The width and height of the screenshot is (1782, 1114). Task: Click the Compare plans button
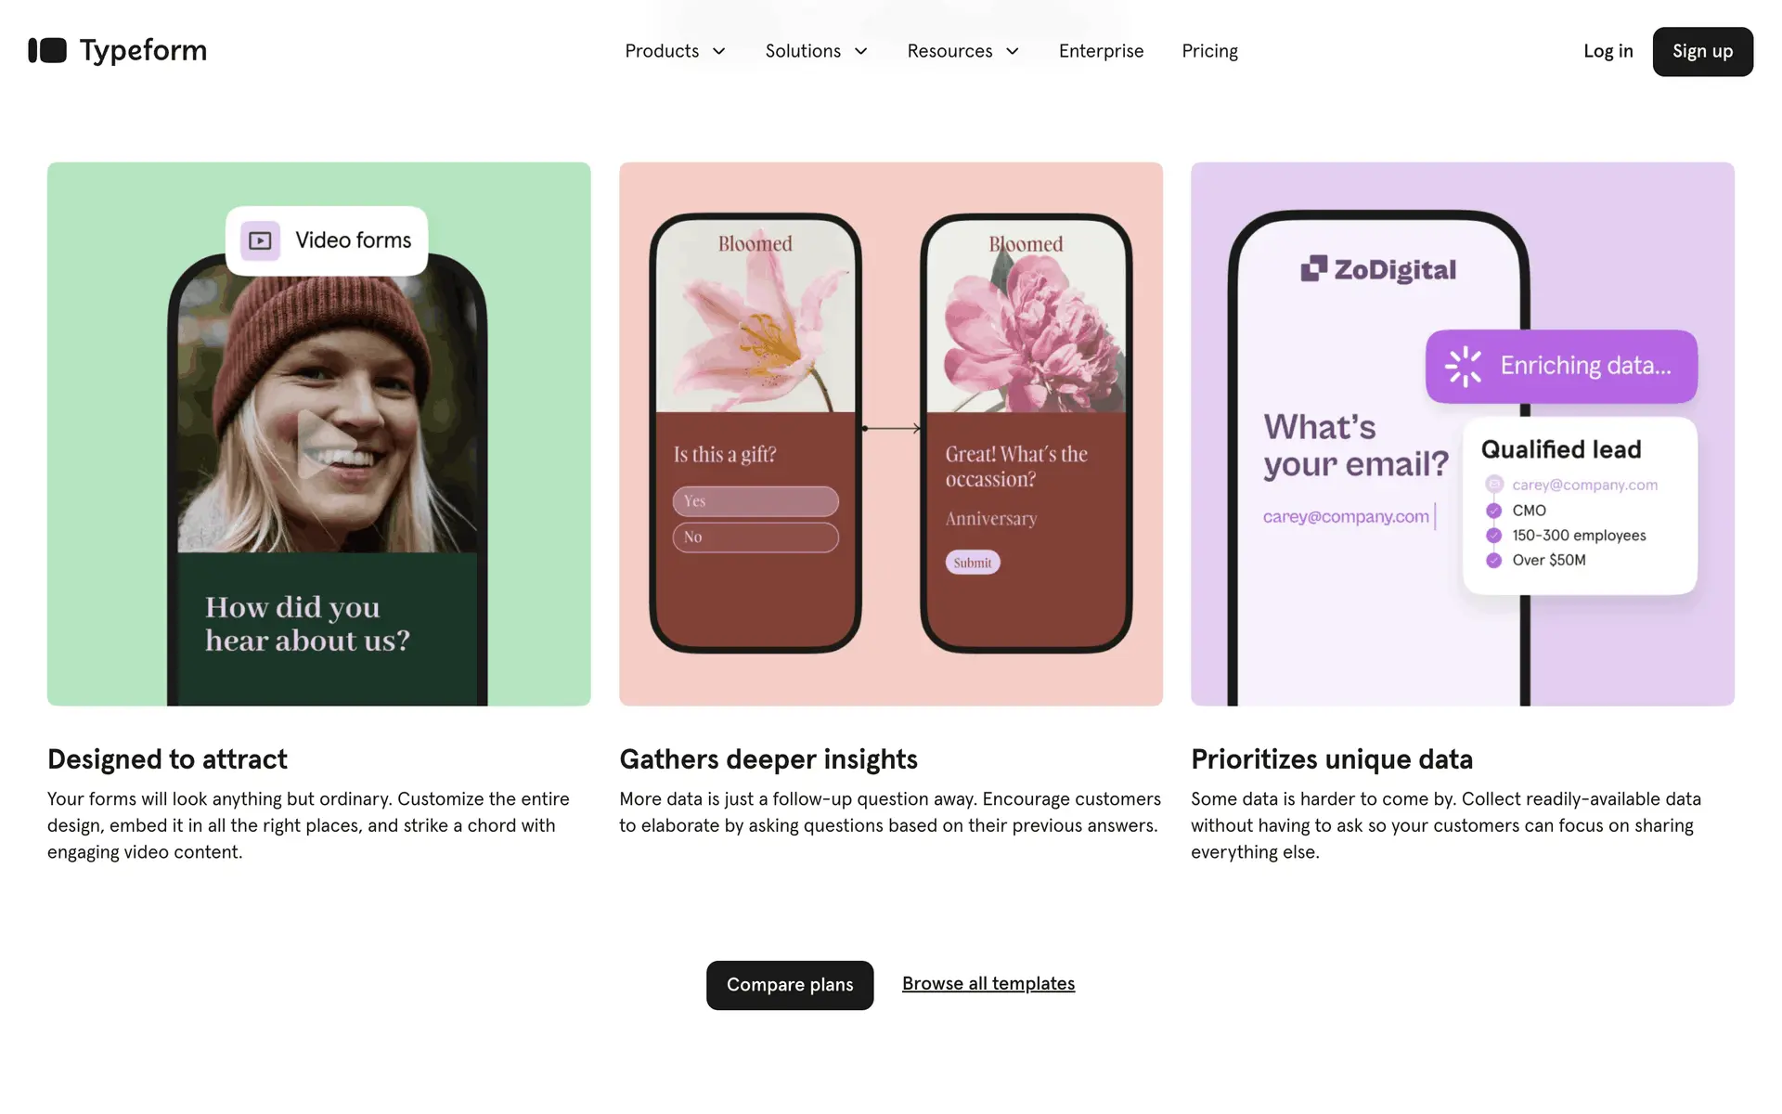(x=790, y=985)
